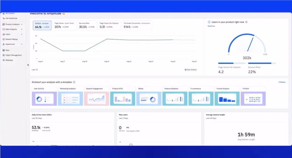292x158 pixels.
Task: Click the 53.1k DAU value
Action: 36,128
